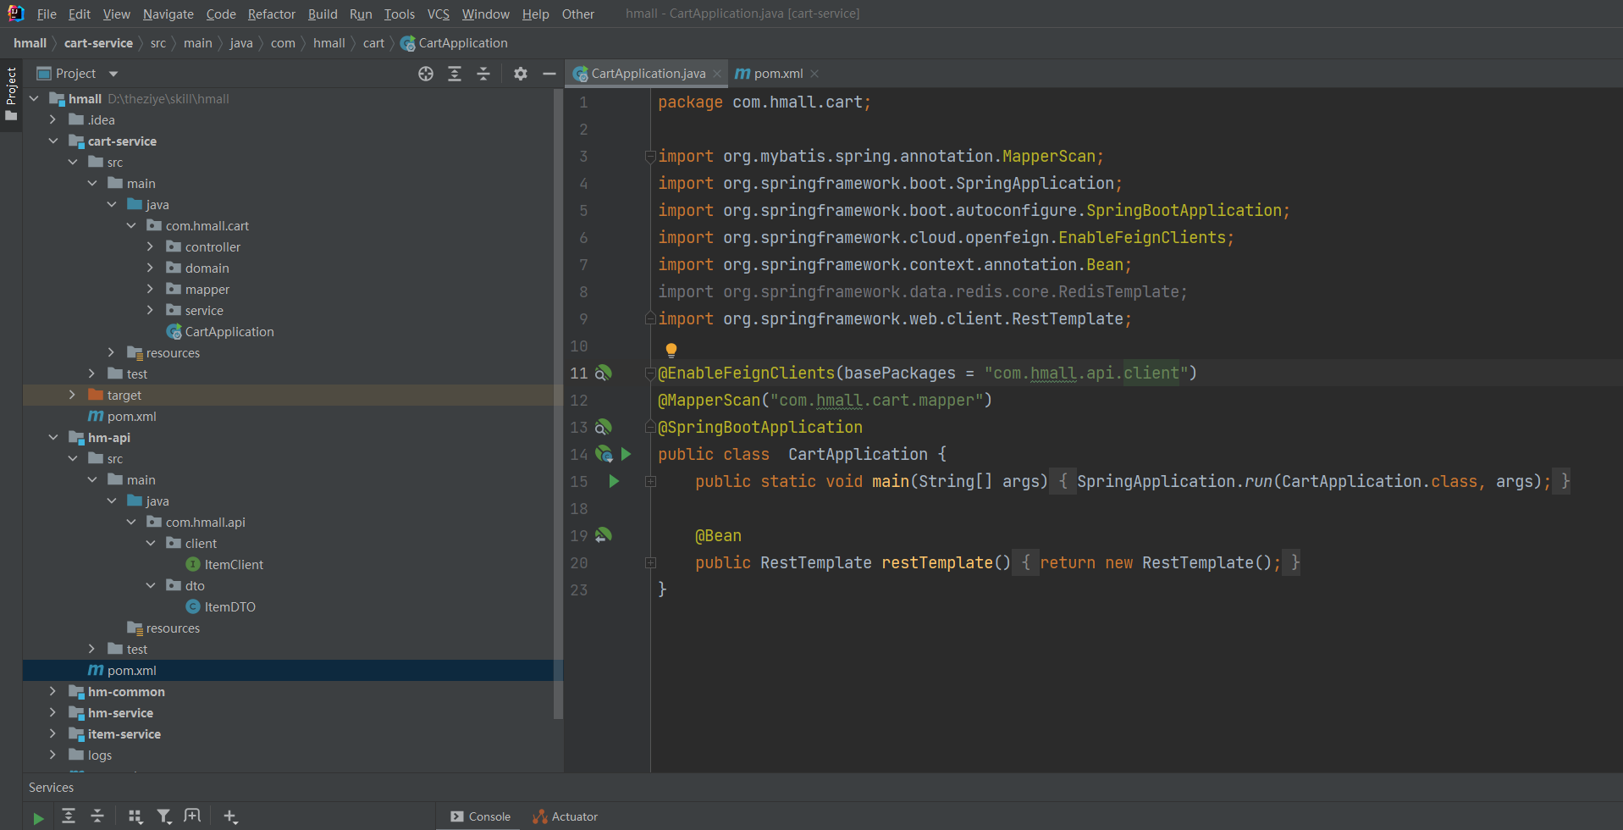Click the green run arrow on line 14

(626, 454)
